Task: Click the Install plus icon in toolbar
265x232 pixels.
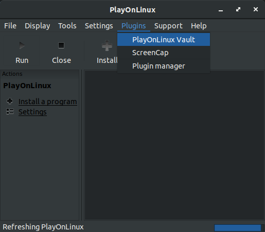Action: click(x=107, y=46)
